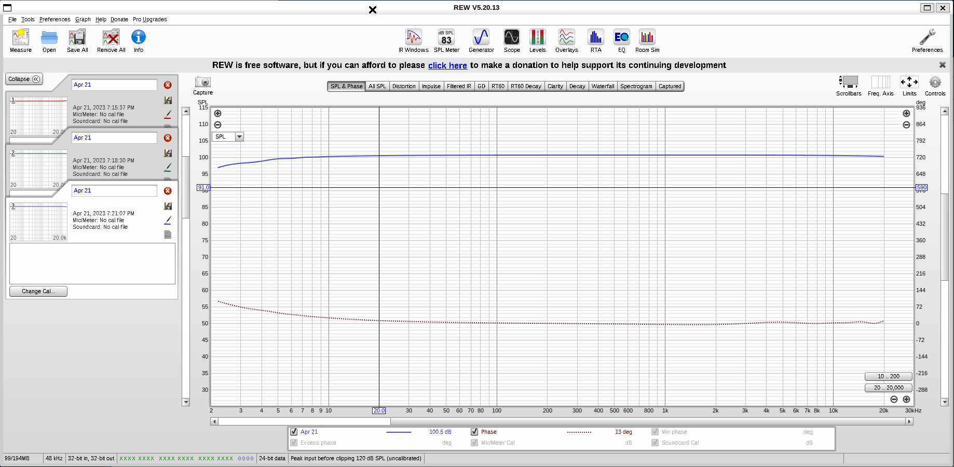Switch to the All SPL tab
Screen dimensions: 954x467
coord(377,86)
